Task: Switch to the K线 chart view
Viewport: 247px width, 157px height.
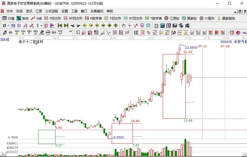Action: pos(36,18)
